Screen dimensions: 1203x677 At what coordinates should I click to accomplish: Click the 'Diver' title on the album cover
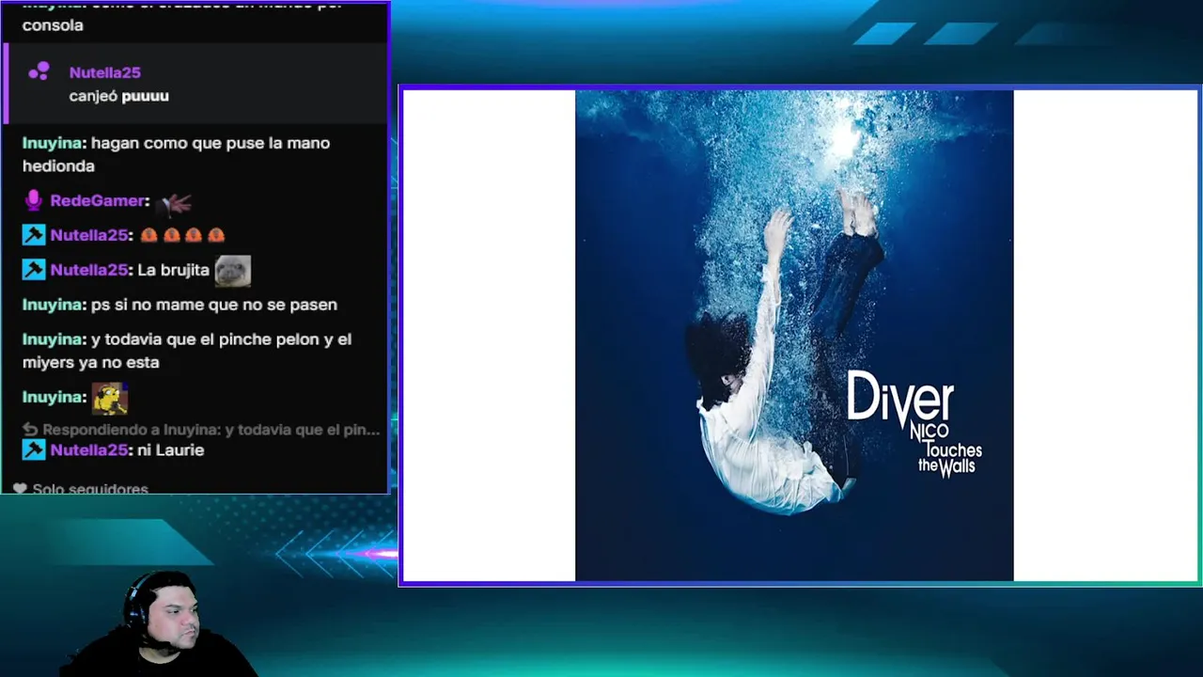(900, 397)
